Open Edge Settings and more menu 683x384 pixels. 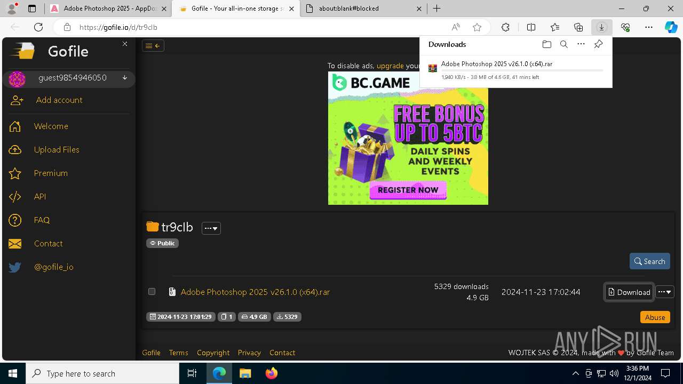click(x=649, y=27)
